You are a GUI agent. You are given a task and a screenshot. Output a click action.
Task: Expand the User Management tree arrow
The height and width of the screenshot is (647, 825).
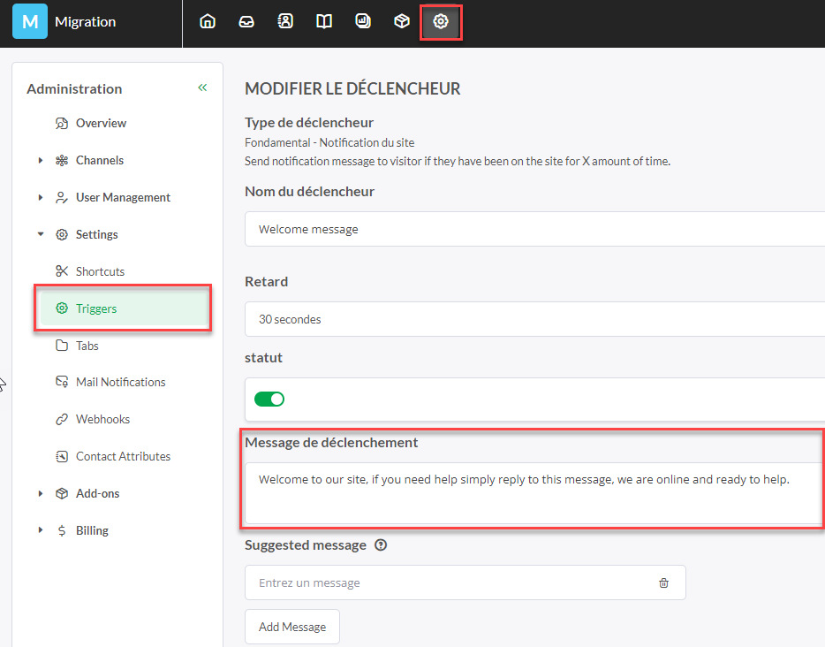coord(41,197)
